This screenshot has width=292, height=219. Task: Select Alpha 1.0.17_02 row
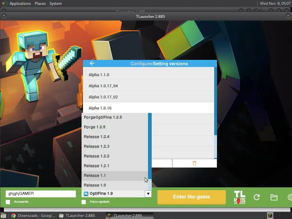(x=148, y=97)
